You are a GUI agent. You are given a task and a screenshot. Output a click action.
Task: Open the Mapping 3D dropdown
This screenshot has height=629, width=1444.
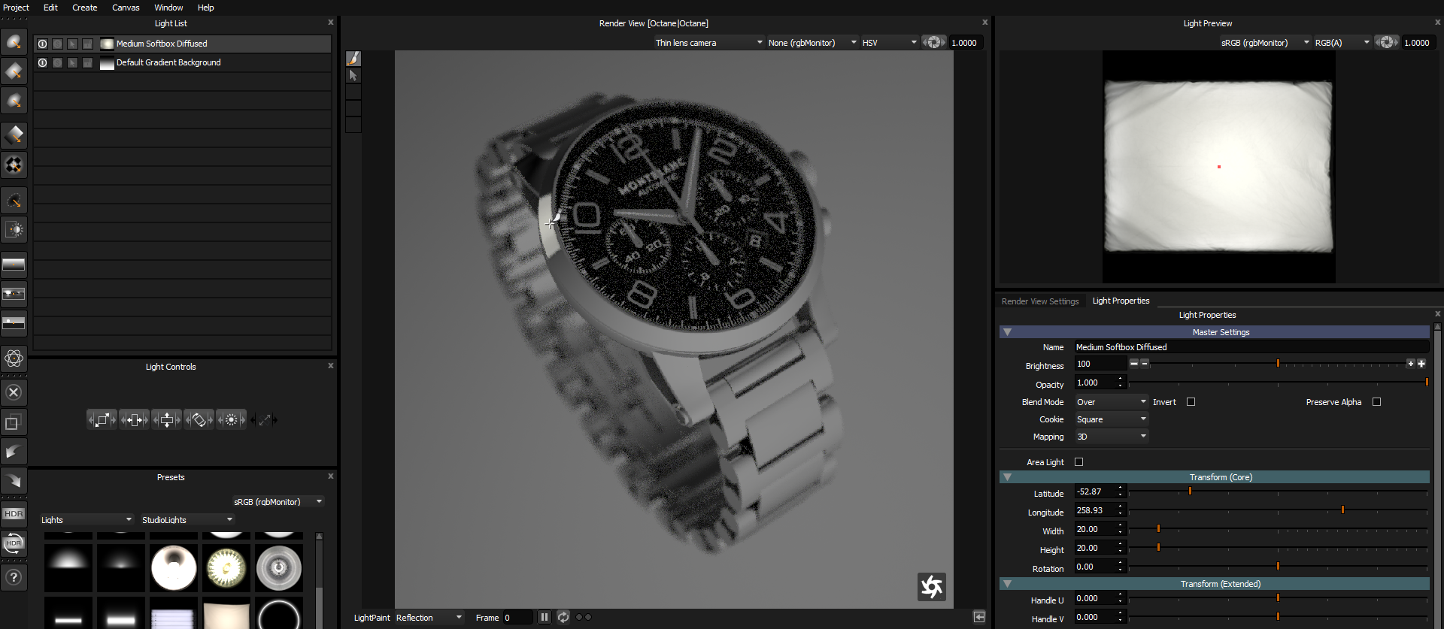coord(1111,437)
